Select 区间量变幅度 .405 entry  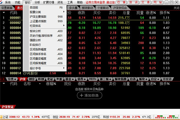[x=47, y=58]
